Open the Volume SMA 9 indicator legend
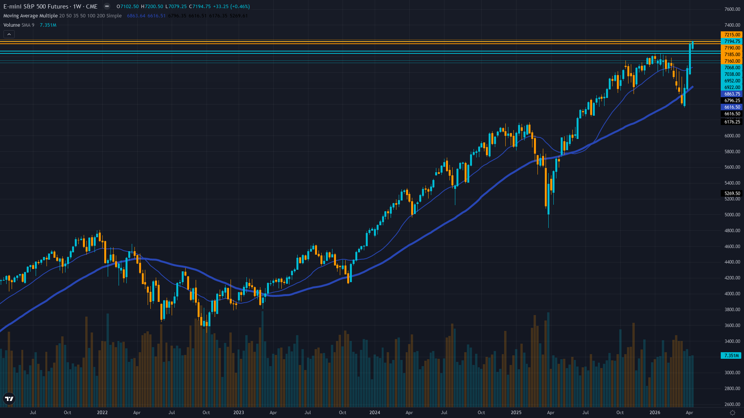 19,25
